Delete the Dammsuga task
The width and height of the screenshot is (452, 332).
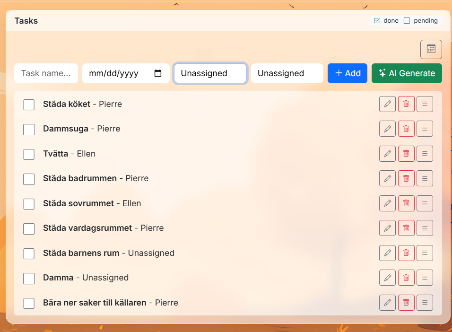[406, 129]
